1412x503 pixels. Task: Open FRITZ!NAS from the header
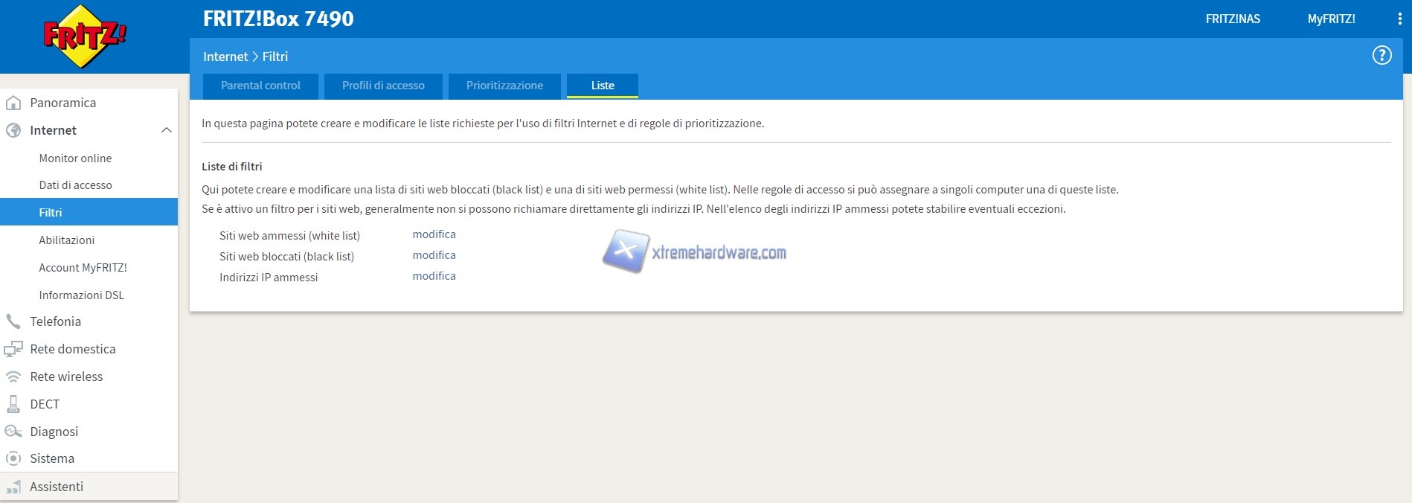coord(1233,19)
